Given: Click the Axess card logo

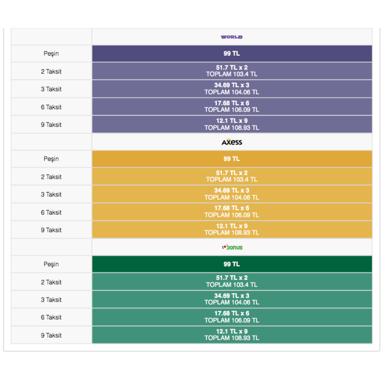Looking at the screenshot, I should click(232, 142).
